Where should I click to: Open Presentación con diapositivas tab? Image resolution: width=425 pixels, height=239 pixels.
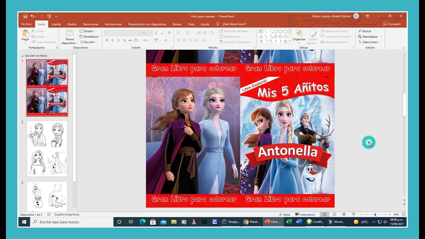coord(147,24)
